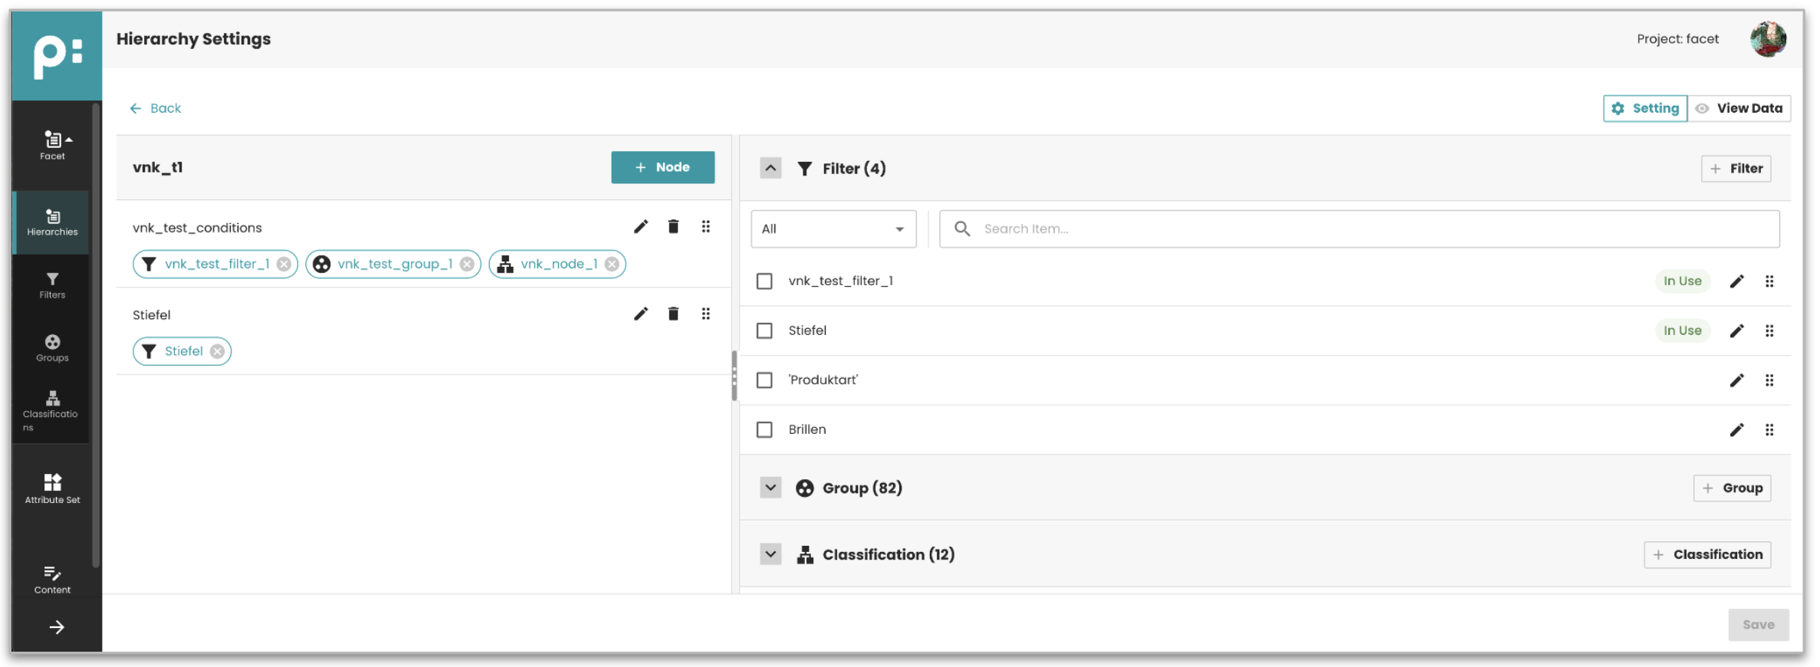Add a new Node

coord(662,168)
